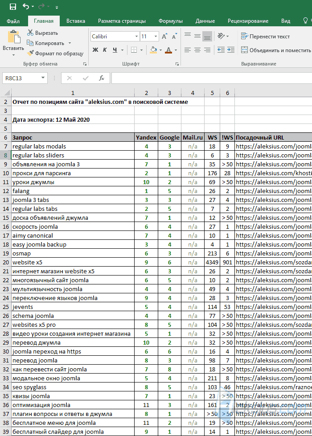Toggle center horizontal alignment
The height and width of the screenshot is (436, 312).
coord(197,50)
